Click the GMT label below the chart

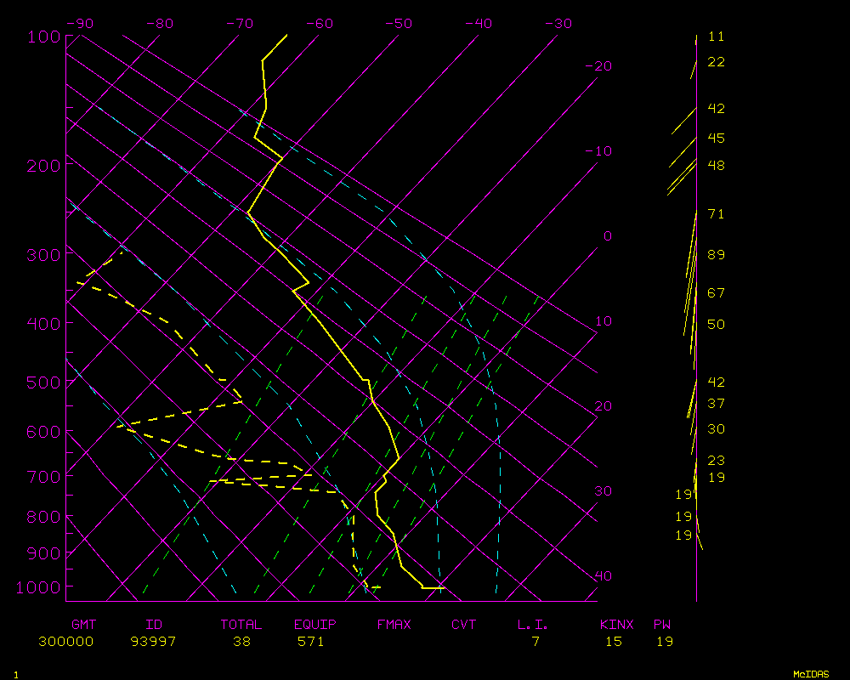click(x=85, y=625)
